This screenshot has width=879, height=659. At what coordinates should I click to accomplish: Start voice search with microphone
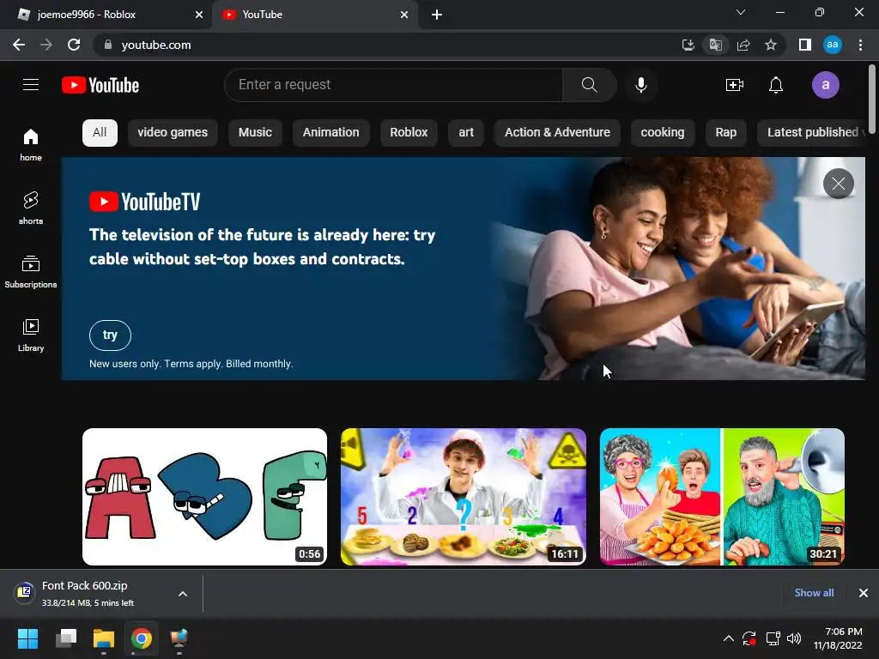(640, 85)
